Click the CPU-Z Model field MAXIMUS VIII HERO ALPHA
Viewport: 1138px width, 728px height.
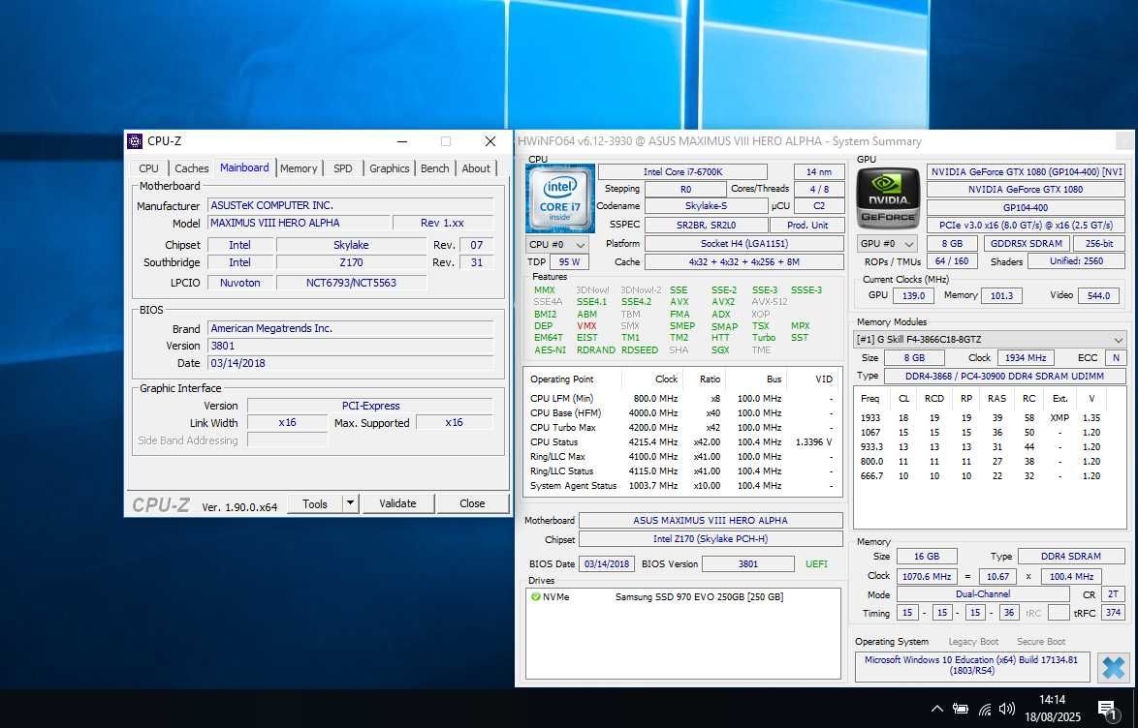pyautogui.click(x=299, y=223)
